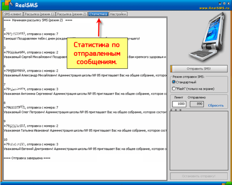Viewport: 232px width, 185px height.
Task: Click the line "Отправка завершена"
Action: (27, 158)
